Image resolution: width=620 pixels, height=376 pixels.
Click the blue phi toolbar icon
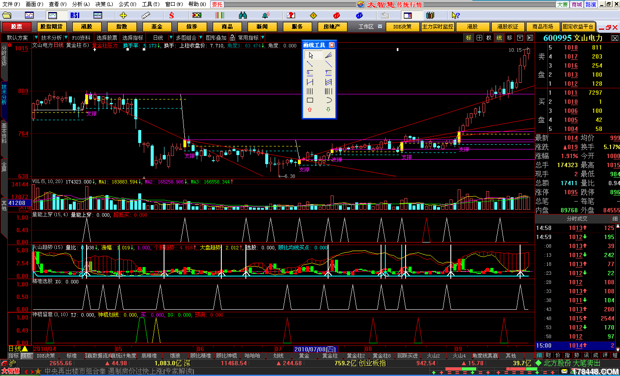tap(360, 15)
